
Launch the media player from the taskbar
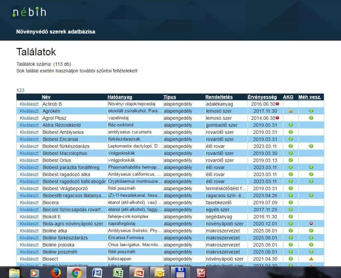tap(35, 273)
